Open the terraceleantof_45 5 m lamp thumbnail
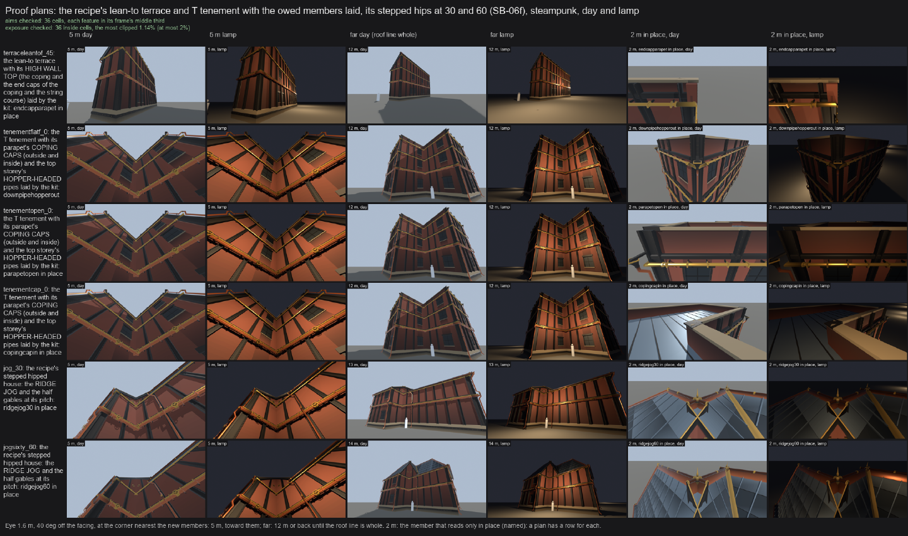The width and height of the screenshot is (908, 536). click(x=276, y=85)
